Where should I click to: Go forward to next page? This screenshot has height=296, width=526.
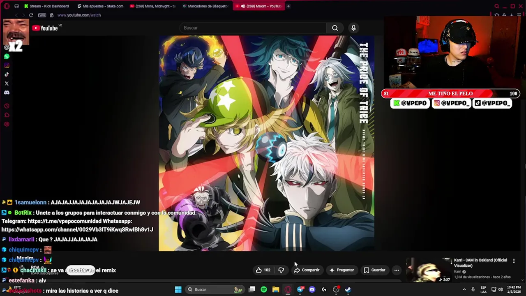tap(23, 15)
